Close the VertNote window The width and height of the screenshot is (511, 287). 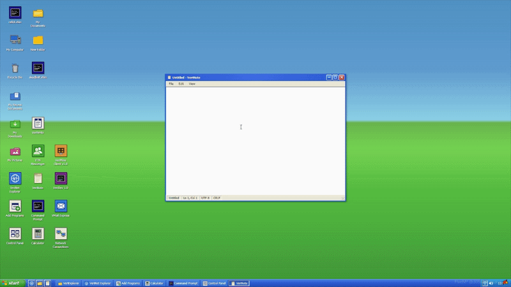pyautogui.click(x=342, y=77)
